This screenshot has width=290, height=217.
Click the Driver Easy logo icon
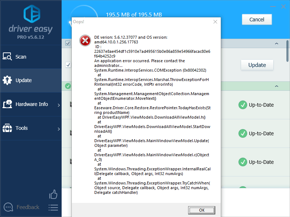(32, 14)
